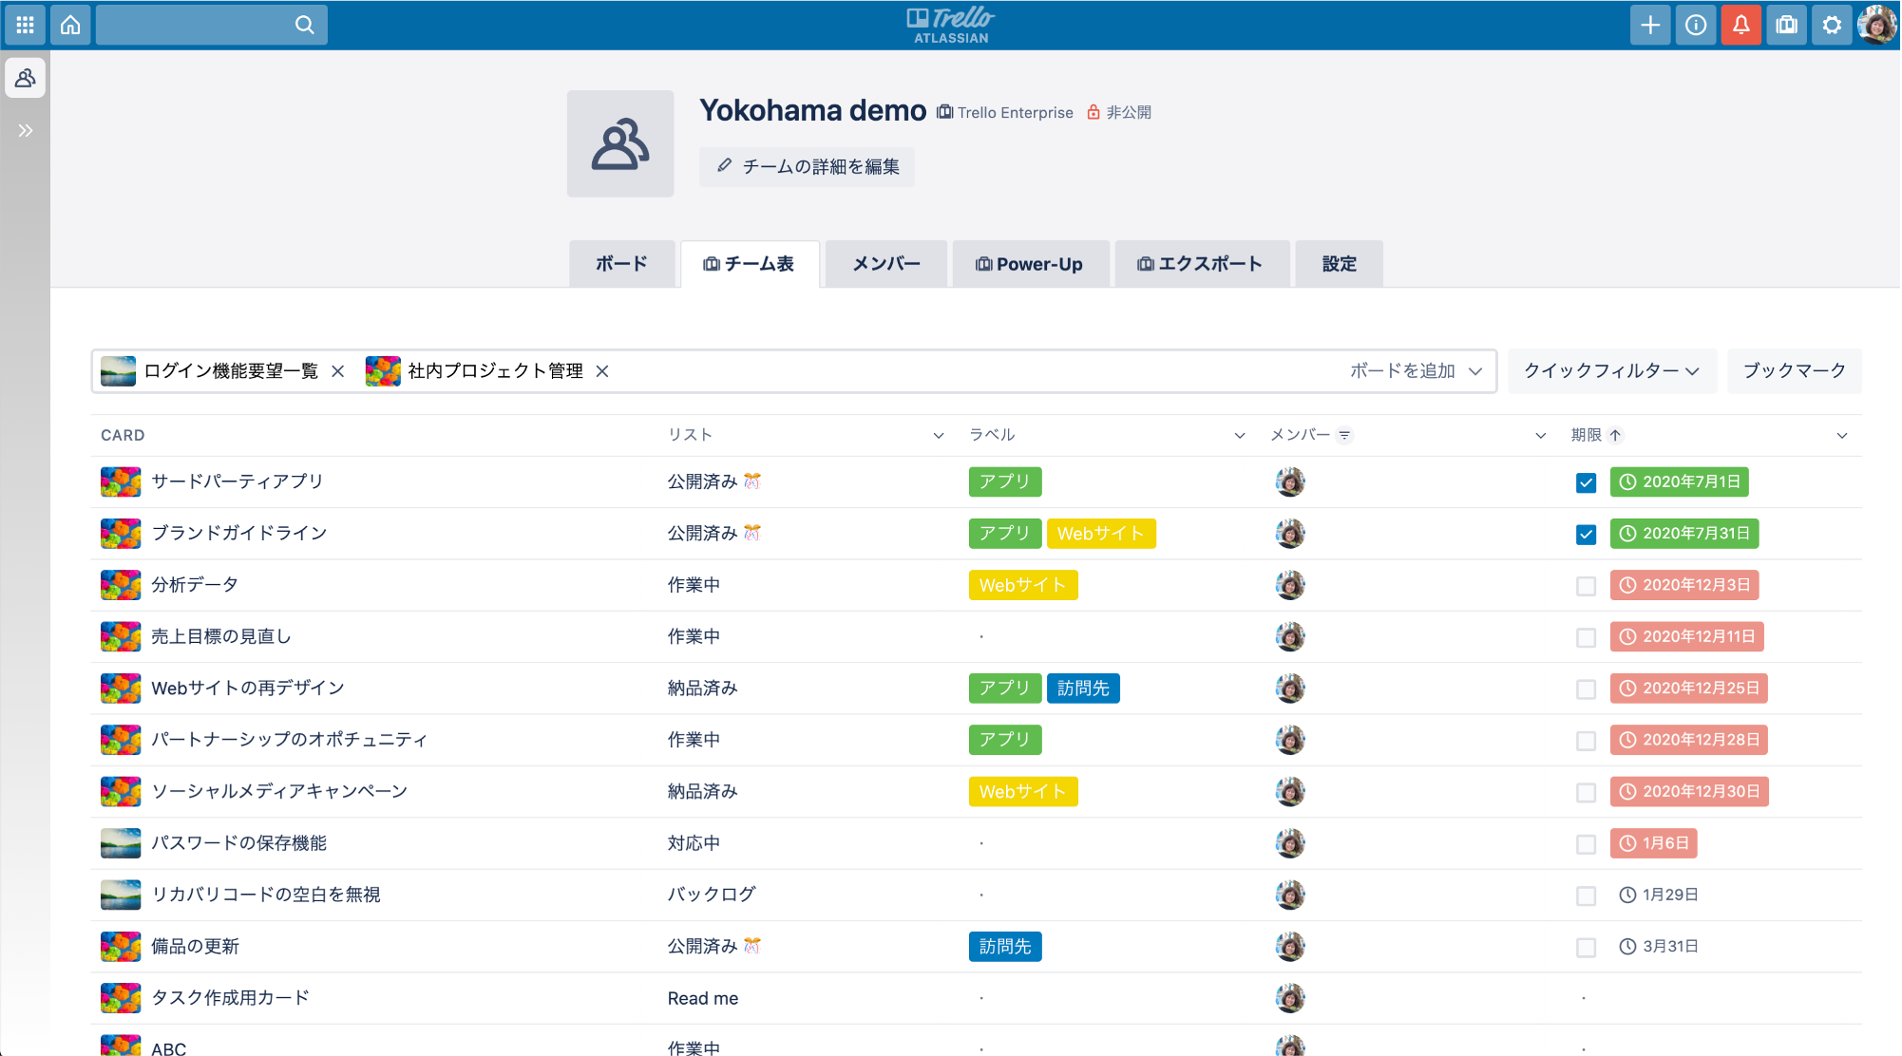Open the information icon in header
The height and width of the screenshot is (1056, 1902).
(x=1696, y=25)
